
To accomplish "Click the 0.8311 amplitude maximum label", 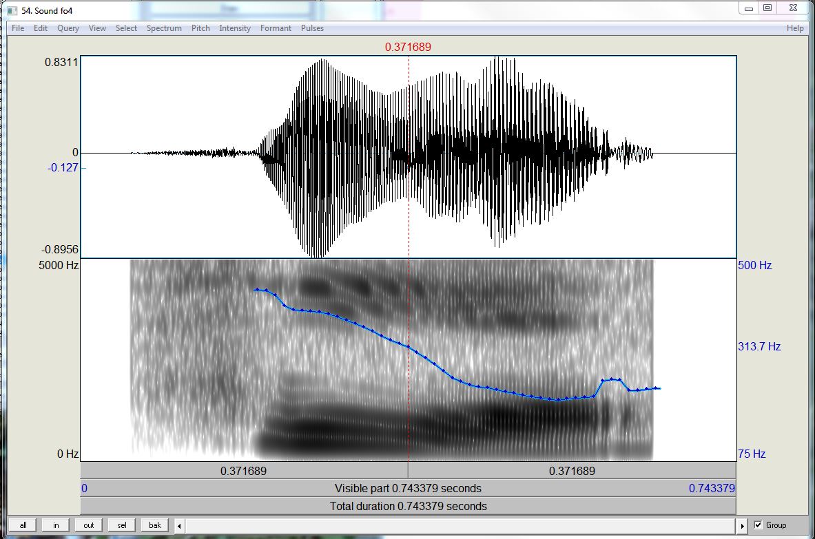I will pyautogui.click(x=61, y=63).
